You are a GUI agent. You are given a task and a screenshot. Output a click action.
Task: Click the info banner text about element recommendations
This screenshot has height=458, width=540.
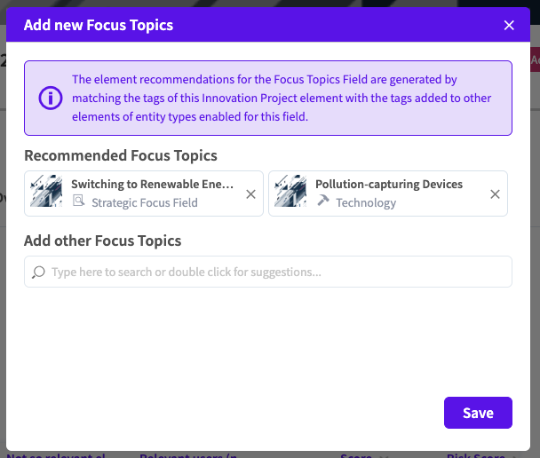click(x=275, y=98)
